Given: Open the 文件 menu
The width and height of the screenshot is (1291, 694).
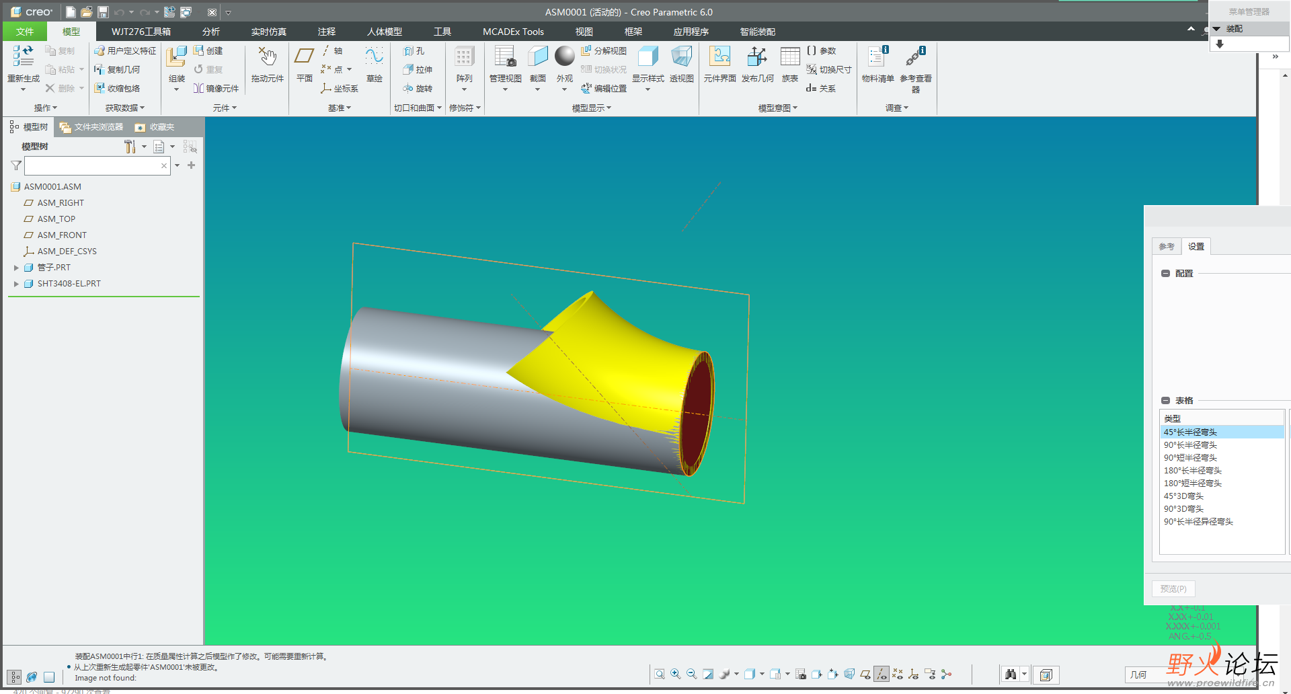Looking at the screenshot, I should click(25, 32).
